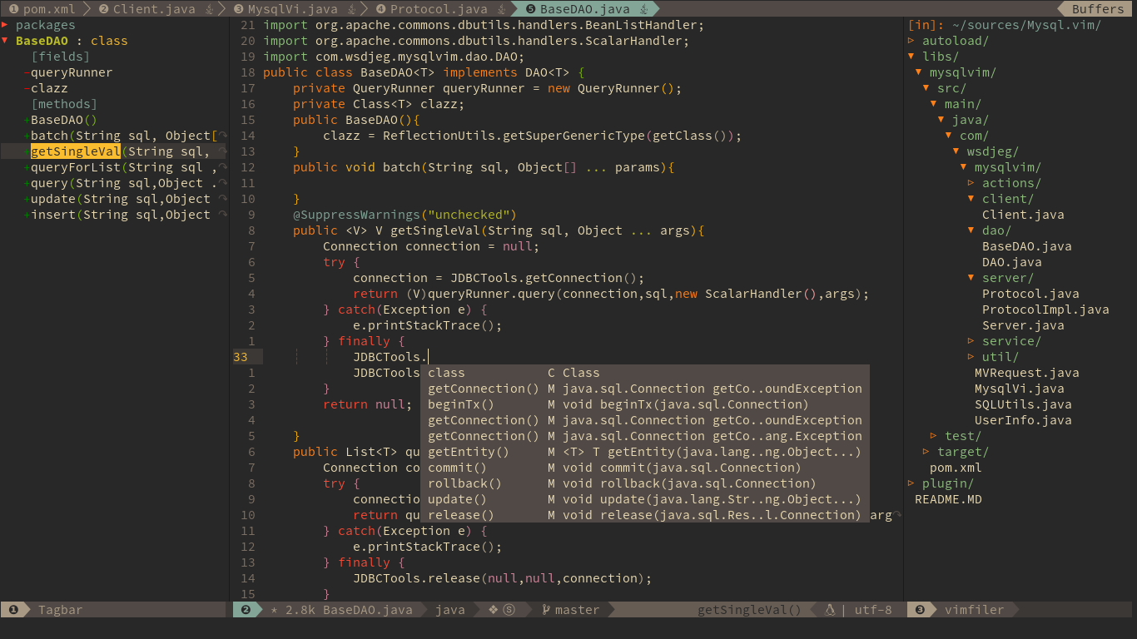Click the minus marker beside clazz field
The width and height of the screenshot is (1137, 639).
pos(27,88)
